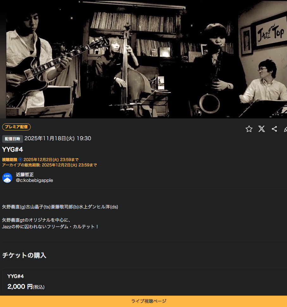Open channel name 近藤哲正
The height and width of the screenshot is (307, 287).
pyautogui.click(x=25, y=174)
